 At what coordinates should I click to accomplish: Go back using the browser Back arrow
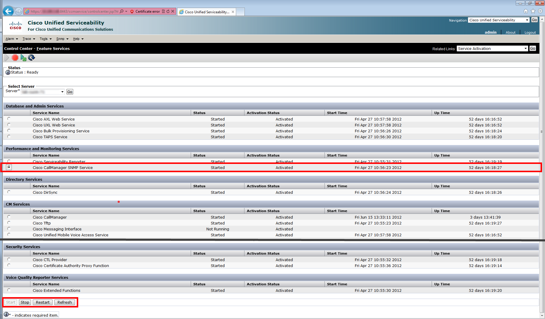click(x=8, y=11)
